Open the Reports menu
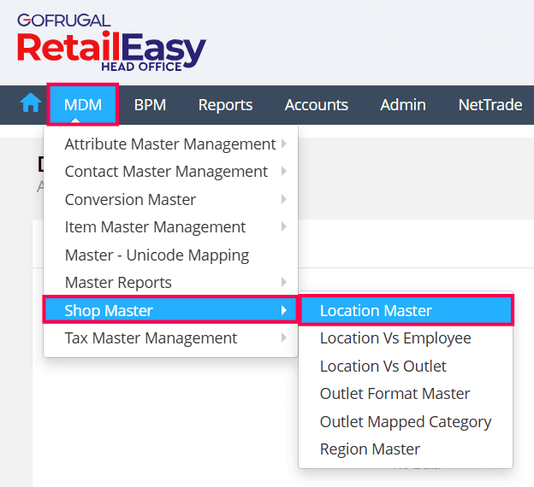This screenshot has width=534, height=487. click(x=225, y=105)
